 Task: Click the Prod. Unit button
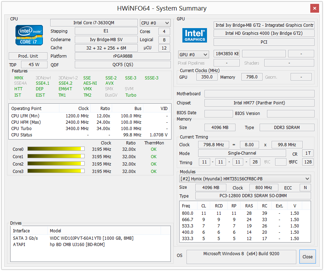28,56
